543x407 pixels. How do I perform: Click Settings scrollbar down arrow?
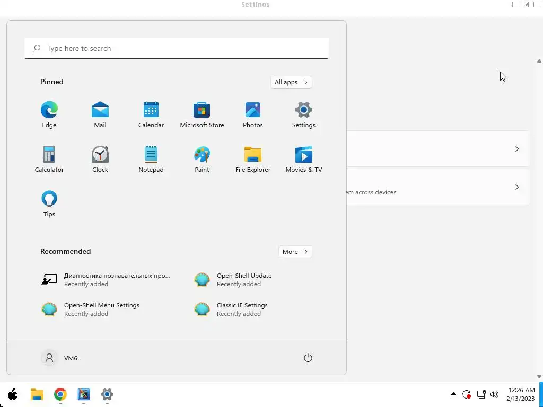click(539, 377)
